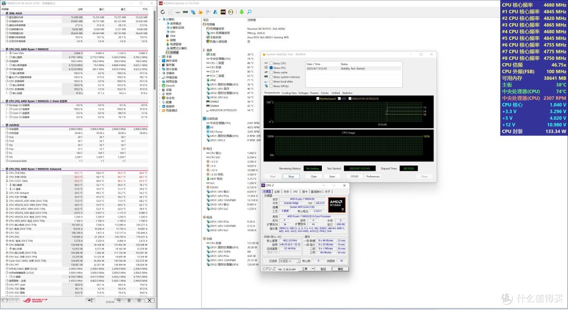Screen dimensions: 568x310
Task: Enable the Stress CPU checkbox
Action: click(271, 63)
